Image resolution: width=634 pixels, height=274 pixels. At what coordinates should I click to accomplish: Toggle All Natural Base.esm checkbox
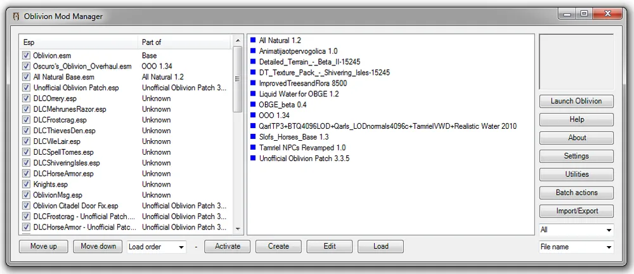pos(27,77)
